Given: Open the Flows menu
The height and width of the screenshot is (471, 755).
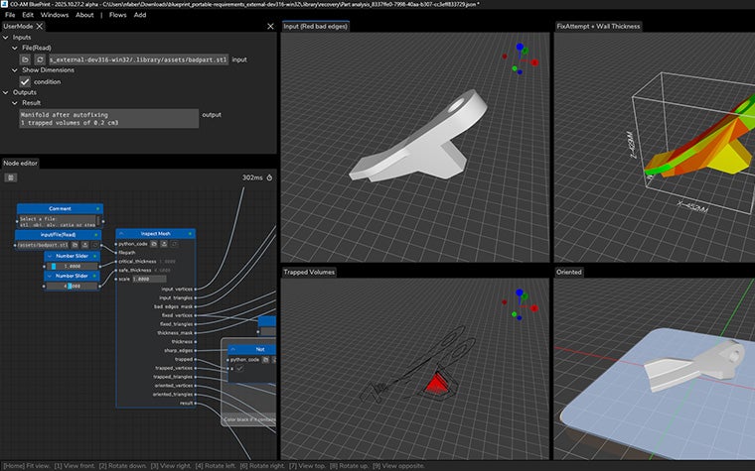Looking at the screenshot, I should coord(115,15).
